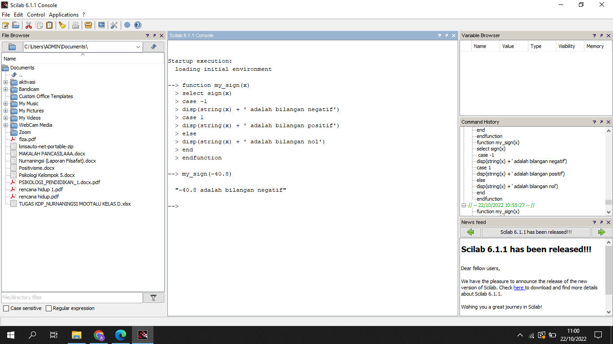Screen dimensions: 613x344
Task: Undock the Variable Browser panel
Action: tap(602, 35)
